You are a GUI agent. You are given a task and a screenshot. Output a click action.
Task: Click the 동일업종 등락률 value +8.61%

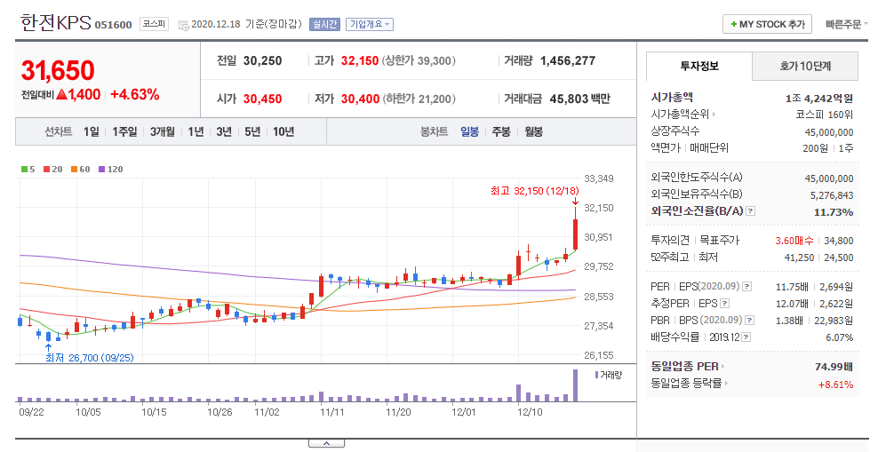point(835,385)
